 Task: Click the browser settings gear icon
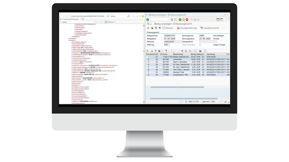[140, 16]
